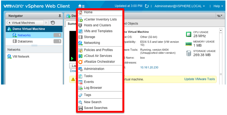Click the vCenter Inventory Lists icon
This screenshot has height=115, width=227.
(x=80, y=19)
